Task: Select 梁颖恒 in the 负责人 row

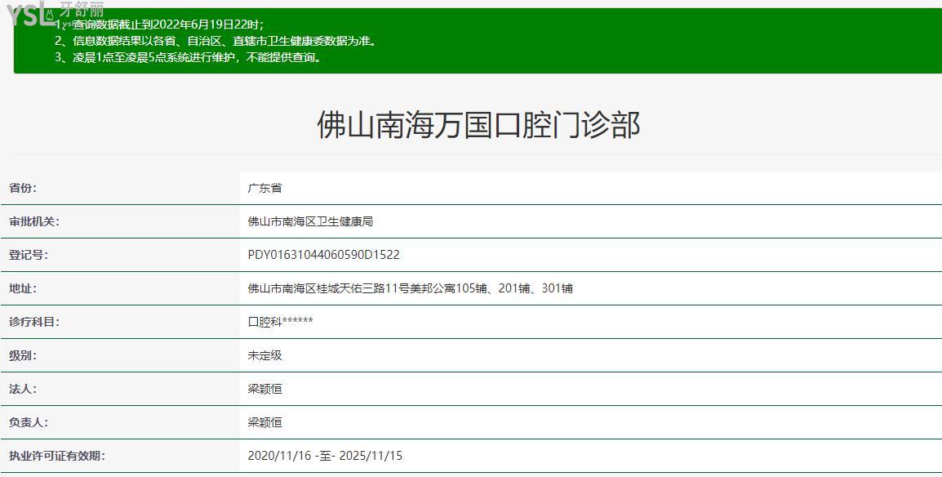Action: pos(264,423)
